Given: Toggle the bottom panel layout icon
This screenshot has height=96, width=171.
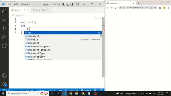Looking at the screenshot, I should tap(68, 4).
